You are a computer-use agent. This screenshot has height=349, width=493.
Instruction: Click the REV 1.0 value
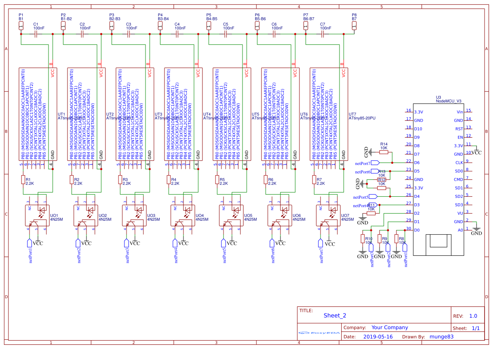point(473,315)
